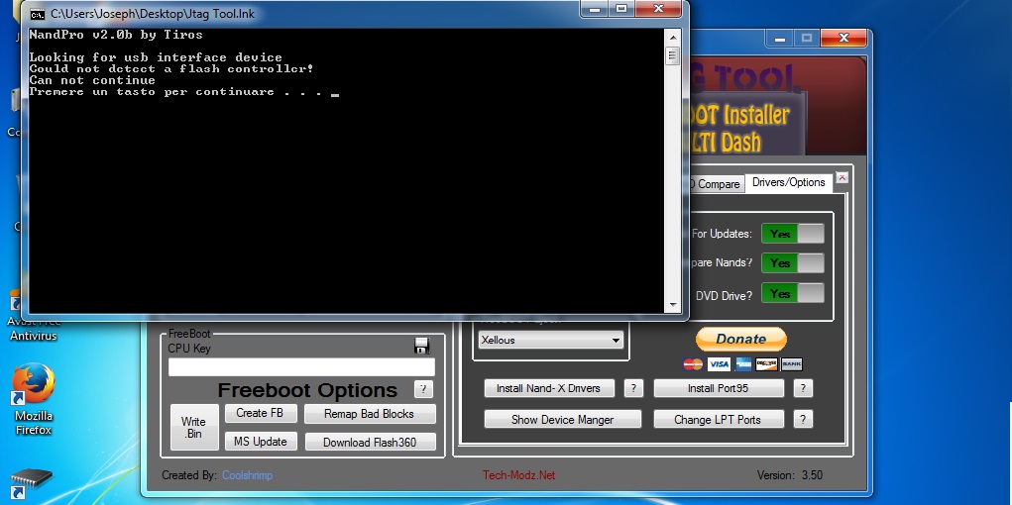
Task: Toggle the DVD Drive Yes switch
Action: tap(792, 294)
